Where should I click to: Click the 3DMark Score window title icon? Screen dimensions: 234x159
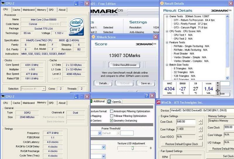point(93,37)
